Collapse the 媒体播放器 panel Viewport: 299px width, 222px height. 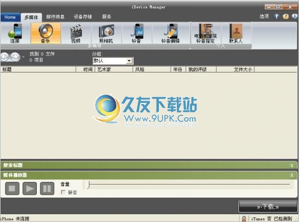[x=292, y=175]
